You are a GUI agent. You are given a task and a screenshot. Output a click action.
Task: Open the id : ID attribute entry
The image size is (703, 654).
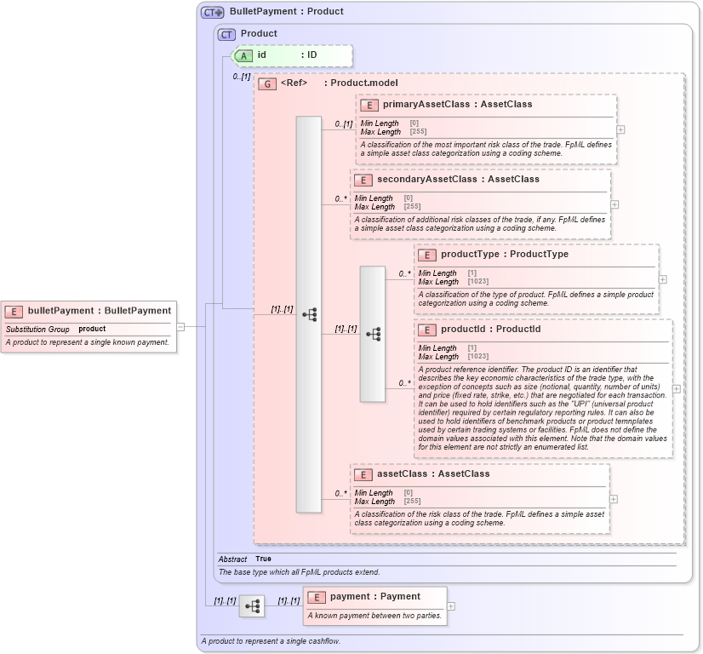pyautogui.click(x=289, y=55)
